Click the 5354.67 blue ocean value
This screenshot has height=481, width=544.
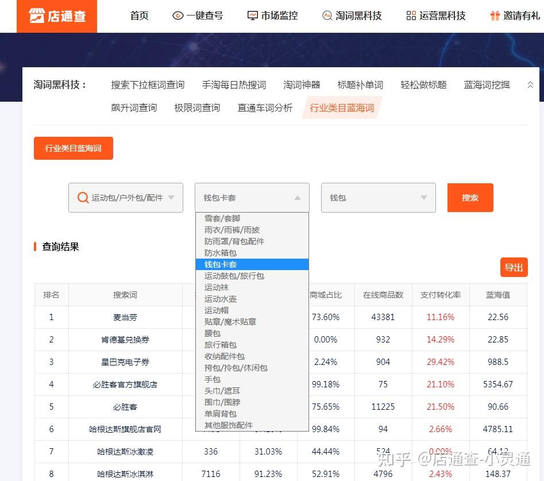[498, 384]
